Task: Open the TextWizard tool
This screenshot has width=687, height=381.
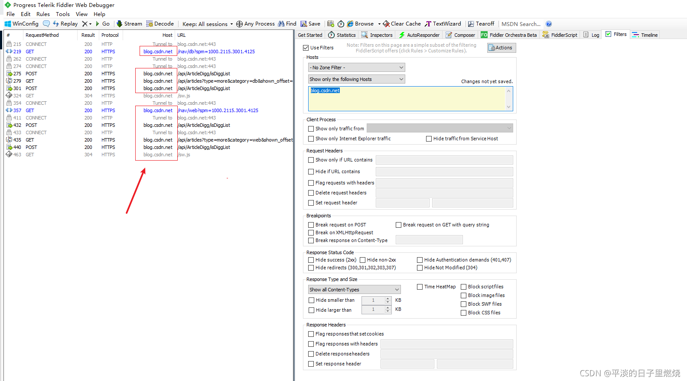Action: pos(443,24)
